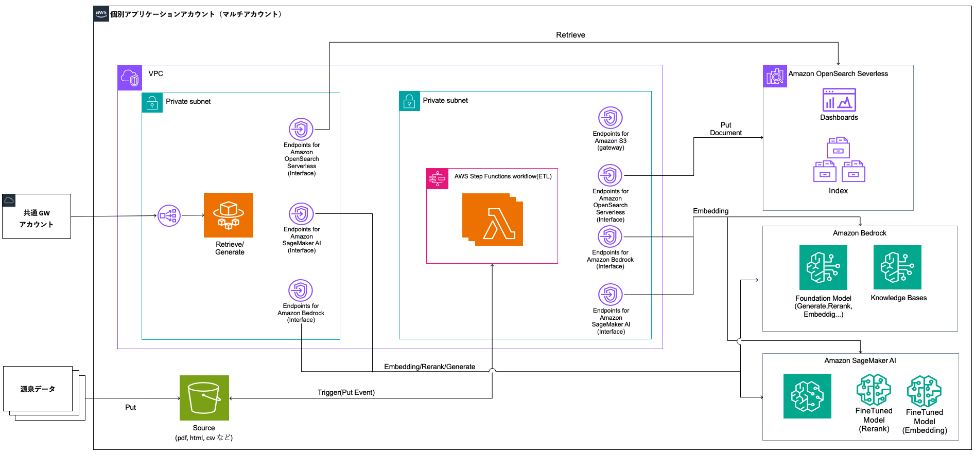Select the 源泉データ document stack box
The image size is (975, 455).
[x=38, y=389]
